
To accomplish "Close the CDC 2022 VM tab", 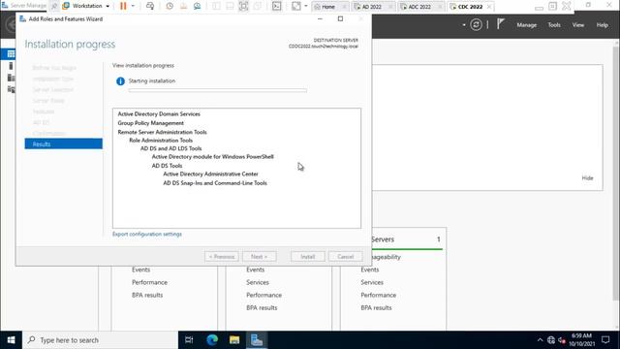I will coord(489,7).
